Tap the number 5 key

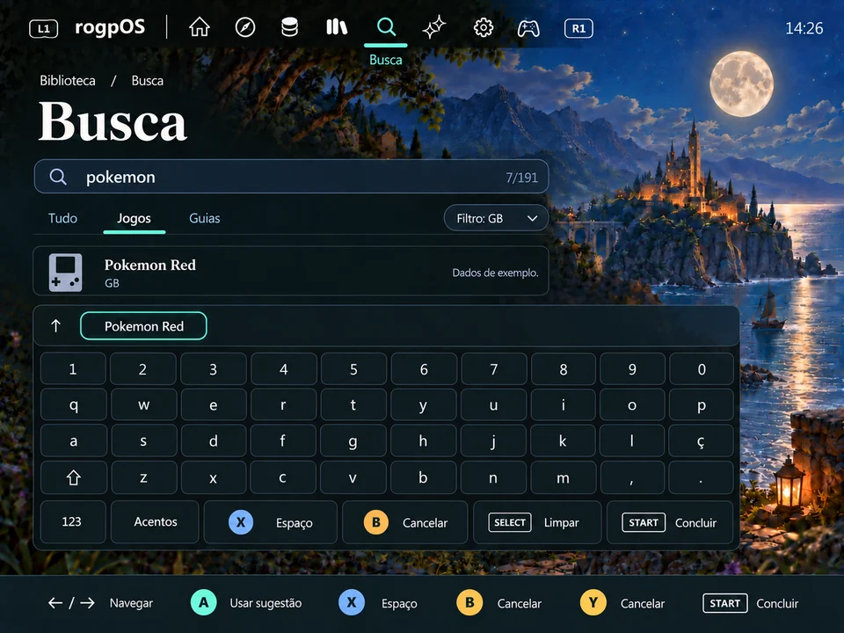(353, 369)
